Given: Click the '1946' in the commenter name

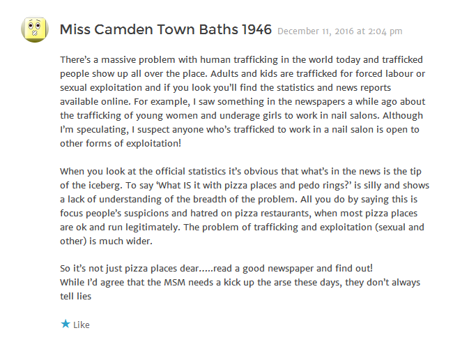Looking at the screenshot, I should tap(257, 29).
